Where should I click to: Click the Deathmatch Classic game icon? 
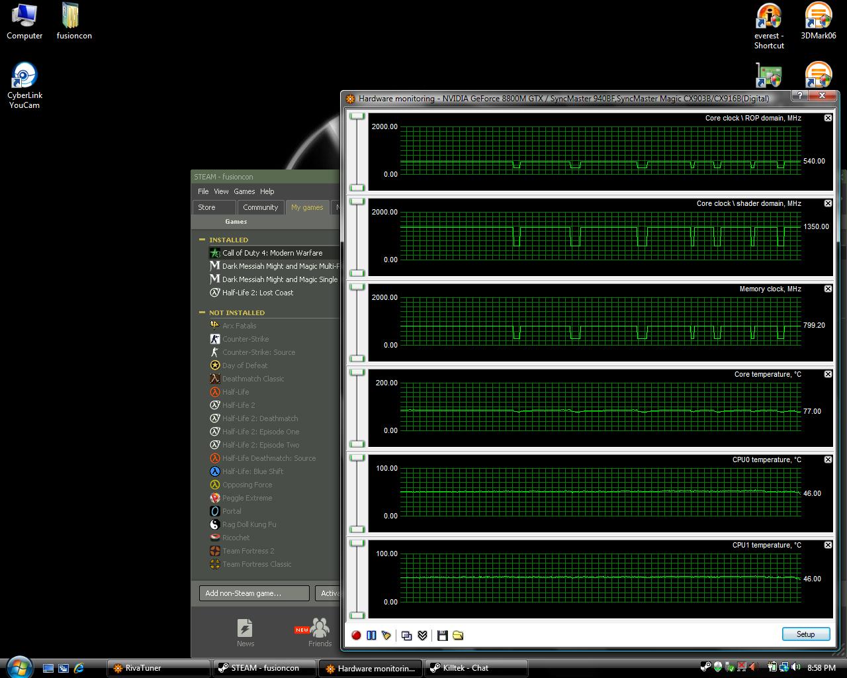pyautogui.click(x=214, y=379)
